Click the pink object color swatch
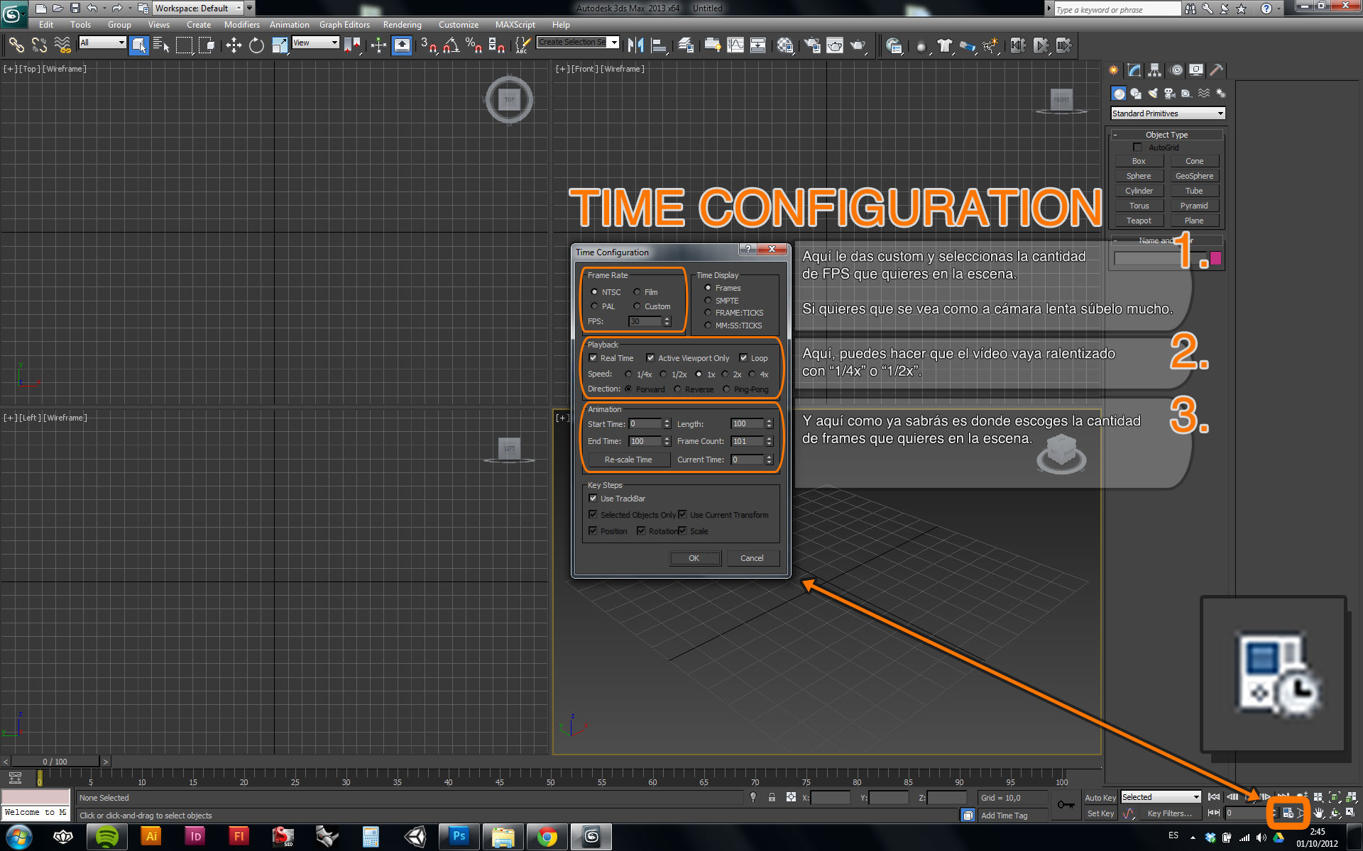Viewport: 1363px width, 851px height. click(1215, 259)
